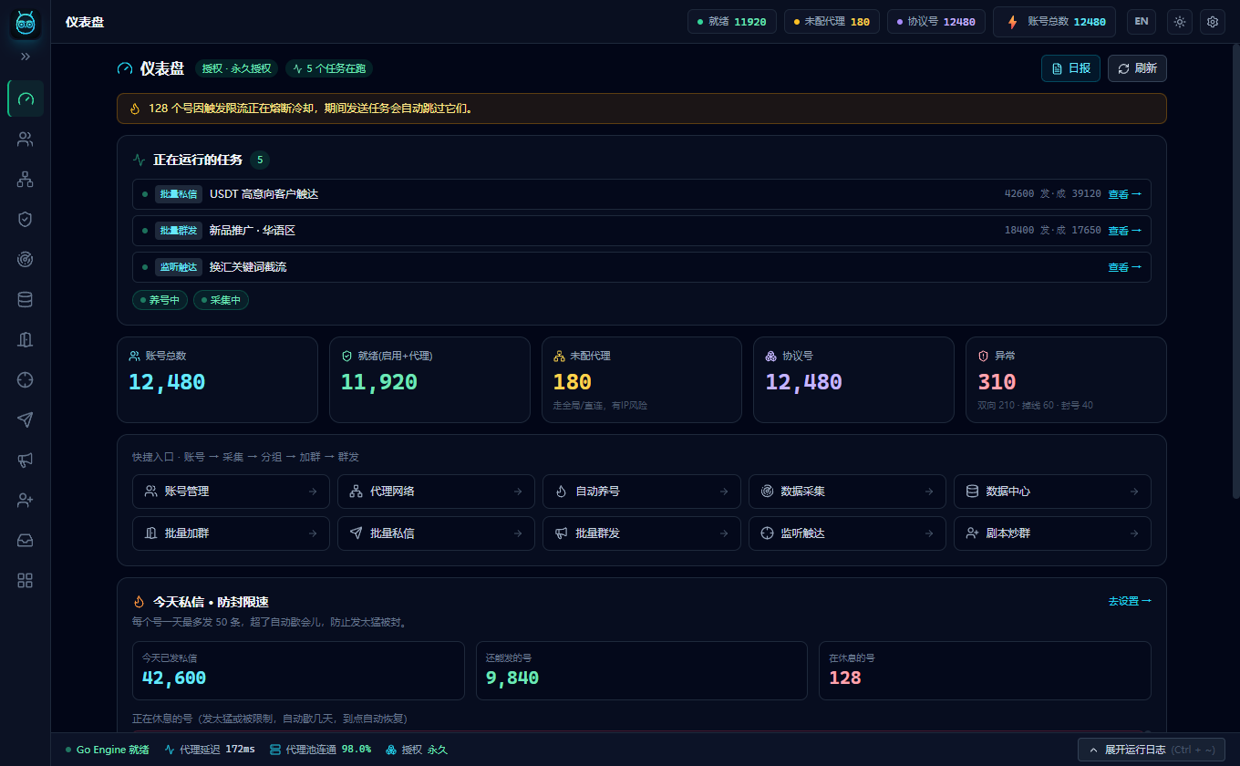1240x766 pixels.
Task: Open the 数据中心 quick entry card
Action: pyautogui.click(x=1052, y=492)
